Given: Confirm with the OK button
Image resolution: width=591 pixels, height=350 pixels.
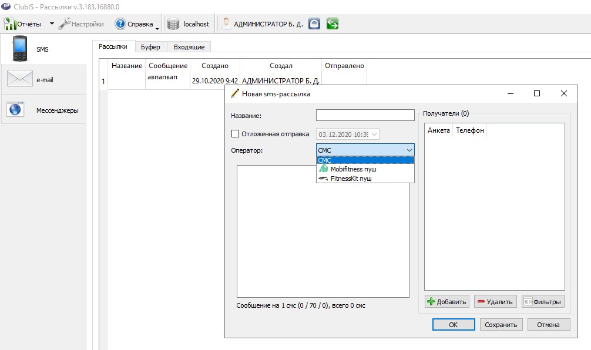Looking at the screenshot, I should (x=454, y=324).
